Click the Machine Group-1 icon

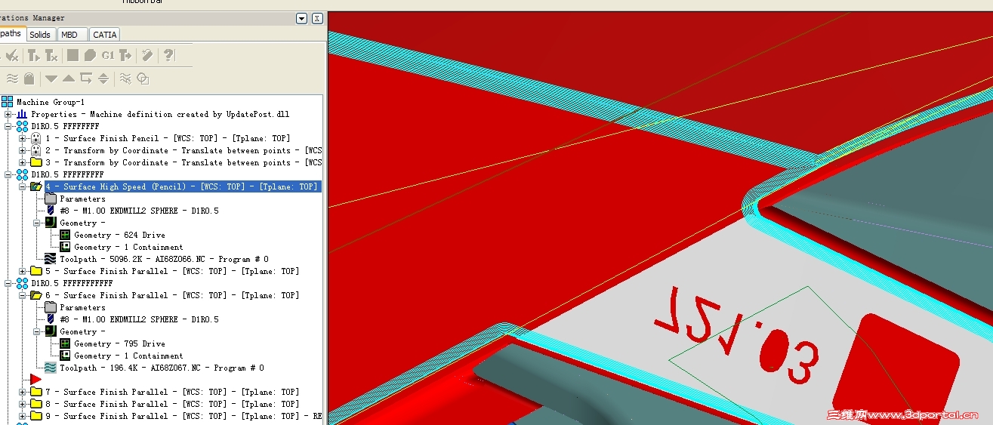click(8, 102)
